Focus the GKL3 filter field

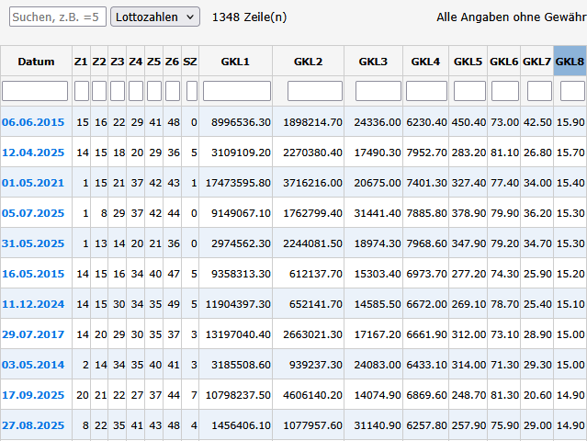point(378,91)
